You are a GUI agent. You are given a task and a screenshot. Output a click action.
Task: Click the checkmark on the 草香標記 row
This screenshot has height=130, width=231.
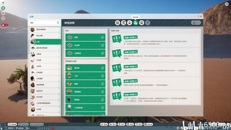(103, 92)
